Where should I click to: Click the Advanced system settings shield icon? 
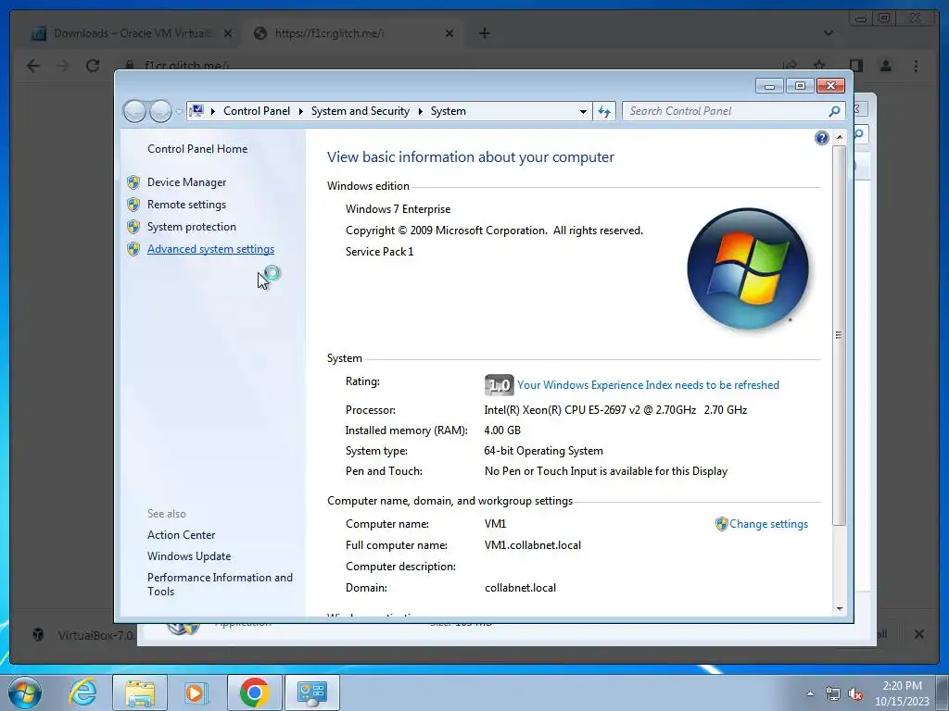pos(133,249)
